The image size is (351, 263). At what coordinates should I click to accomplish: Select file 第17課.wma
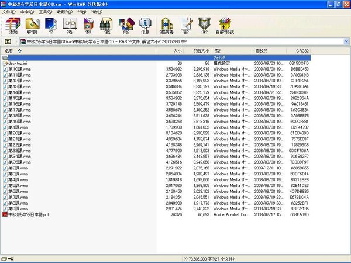click(x=19, y=110)
